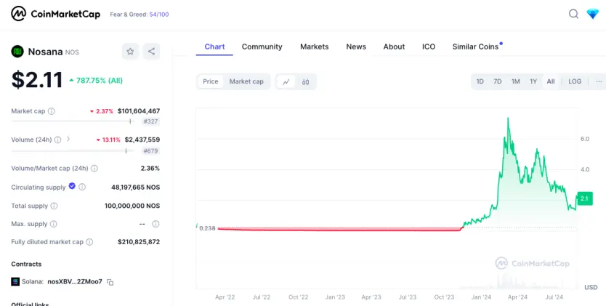Click the 48,197,665 NOS supply value
The height and width of the screenshot is (306, 606).
(136, 188)
